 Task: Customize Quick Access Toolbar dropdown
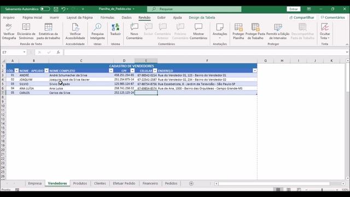83,9
